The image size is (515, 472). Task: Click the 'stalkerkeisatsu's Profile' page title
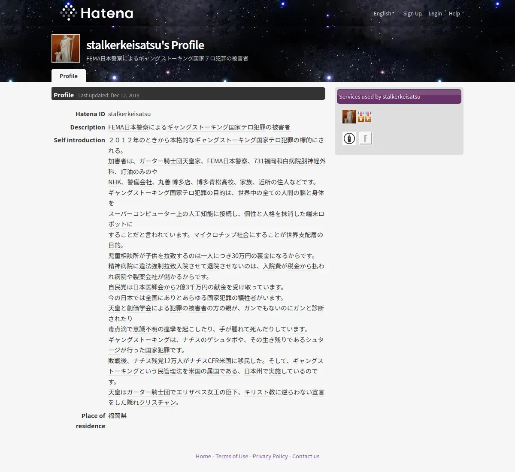tap(145, 45)
